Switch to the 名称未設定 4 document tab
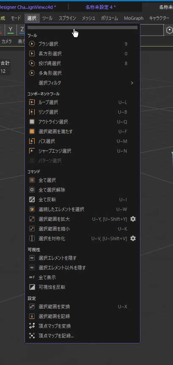The width and height of the screenshot is (173, 365). coord(101,7)
